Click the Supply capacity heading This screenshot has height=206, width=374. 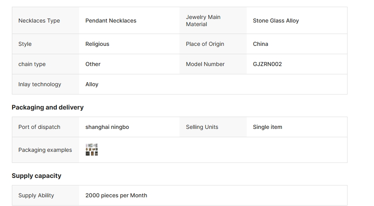click(36, 176)
